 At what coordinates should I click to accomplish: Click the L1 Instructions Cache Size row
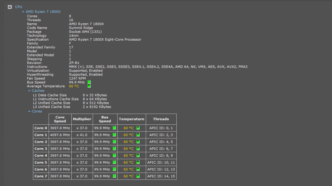click(x=70, y=99)
